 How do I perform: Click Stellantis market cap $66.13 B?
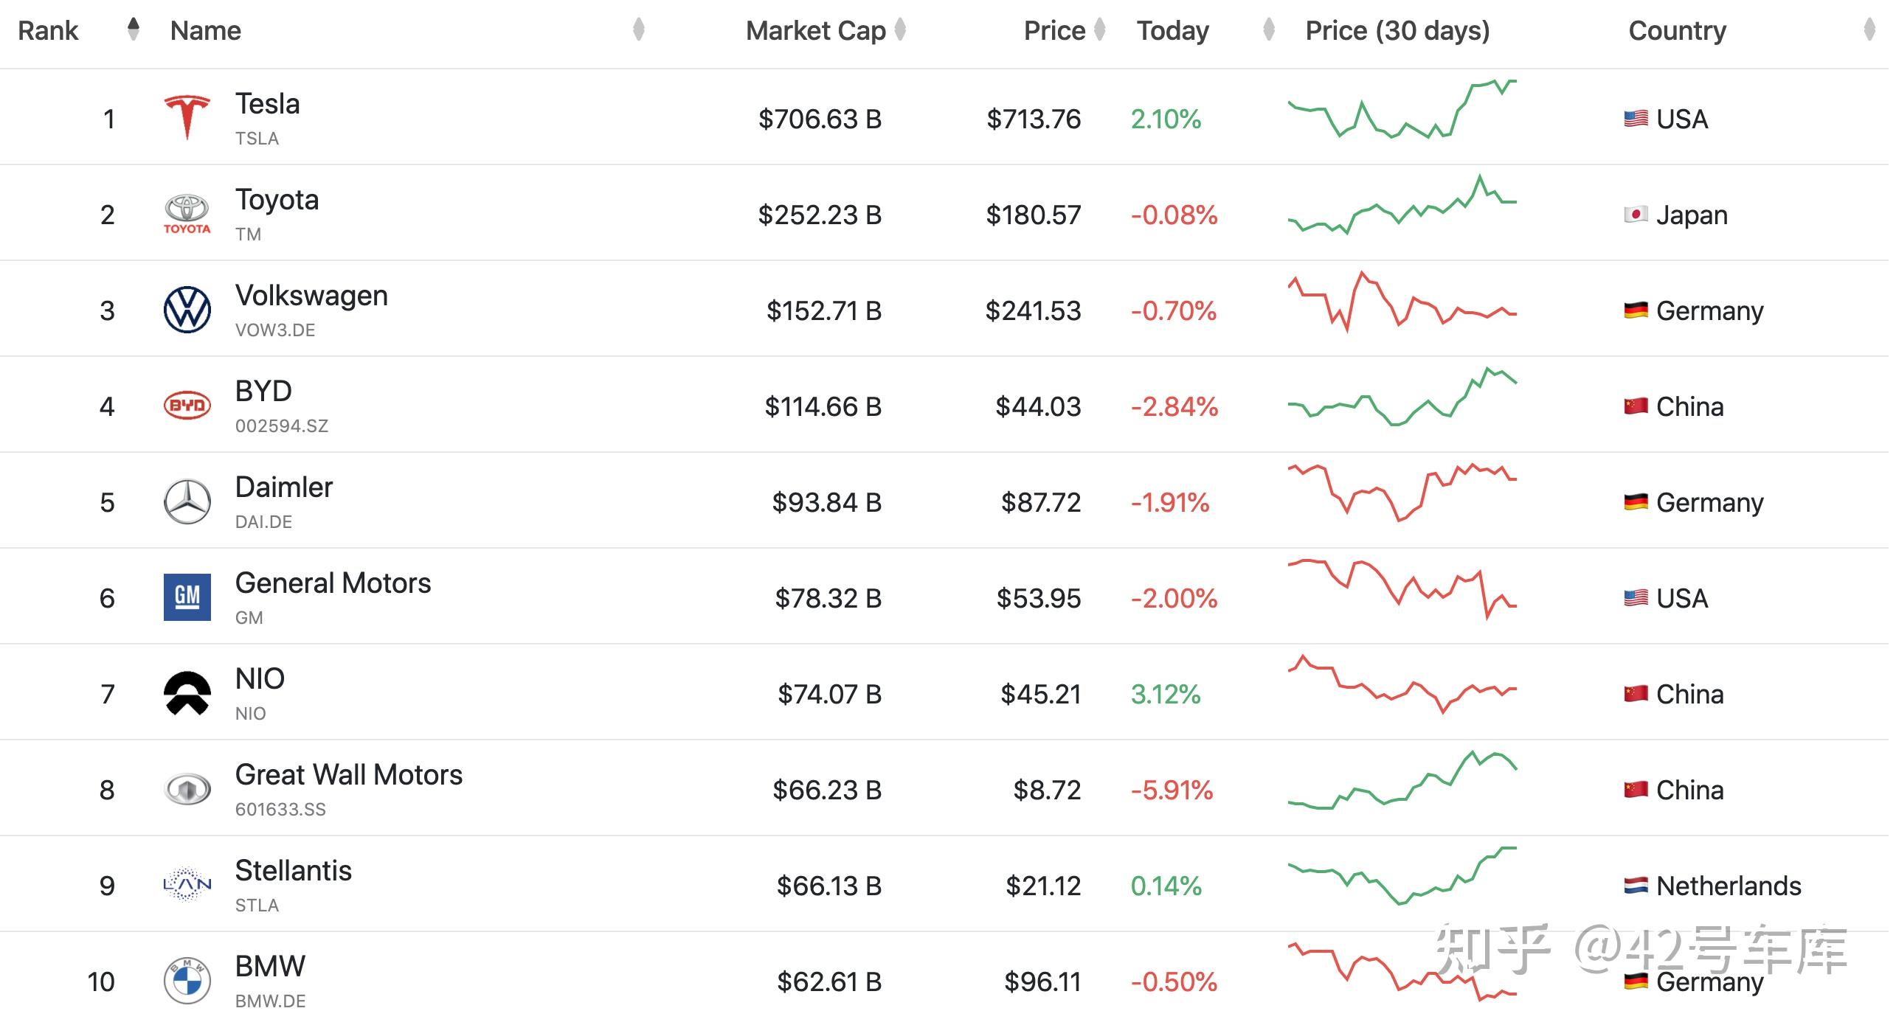tap(829, 886)
